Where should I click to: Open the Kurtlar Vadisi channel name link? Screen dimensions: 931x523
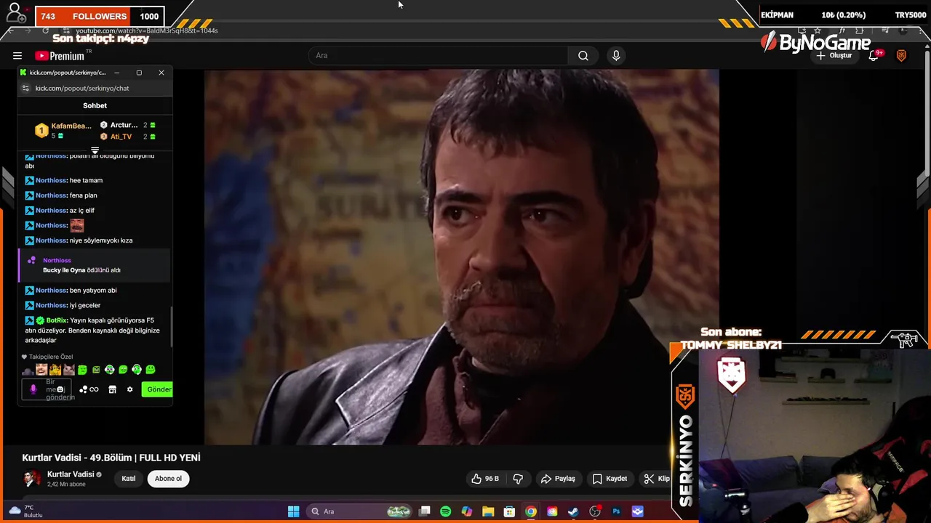coord(71,474)
